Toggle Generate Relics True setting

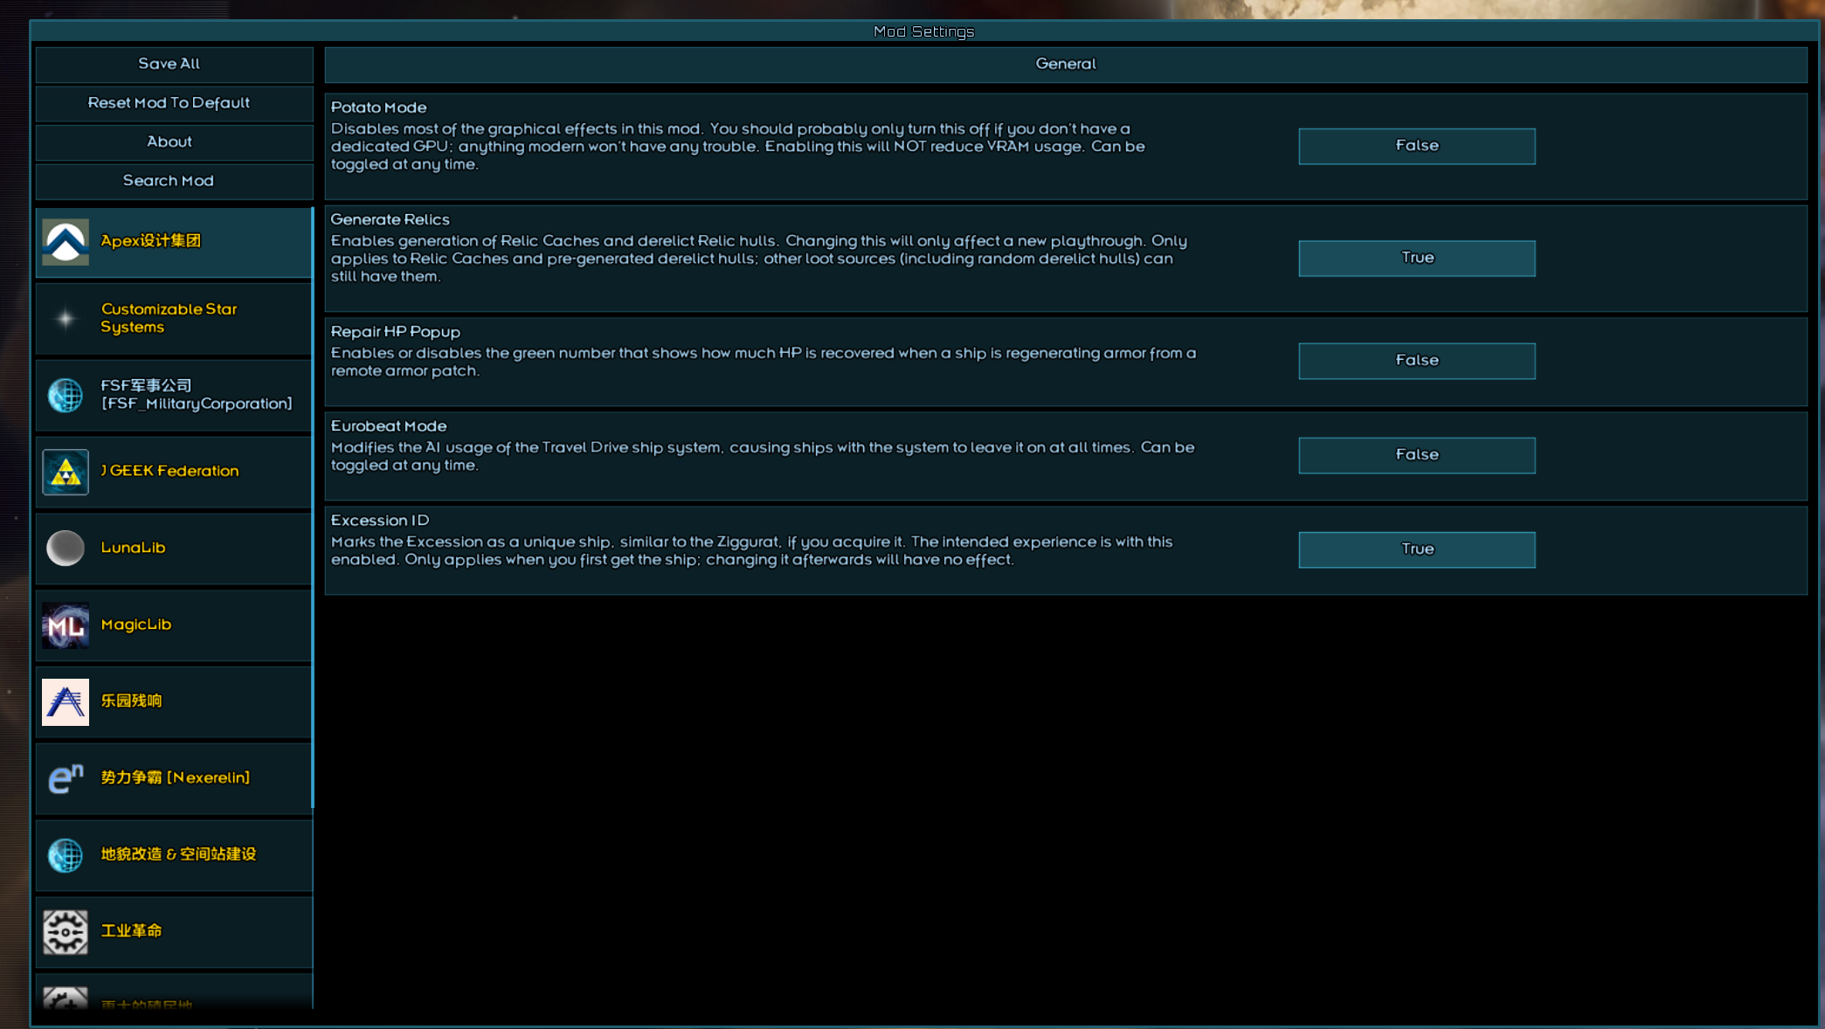pyautogui.click(x=1416, y=258)
